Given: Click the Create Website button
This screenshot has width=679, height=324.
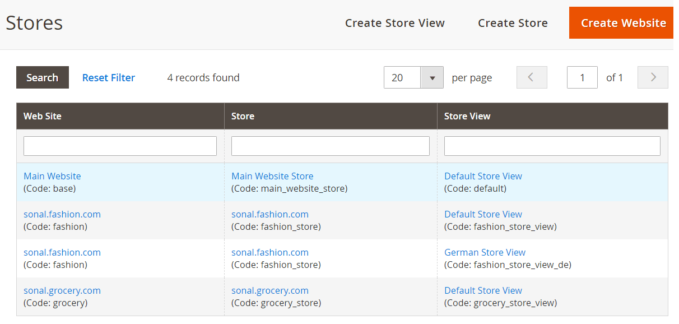Looking at the screenshot, I should click(x=624, y=23).
